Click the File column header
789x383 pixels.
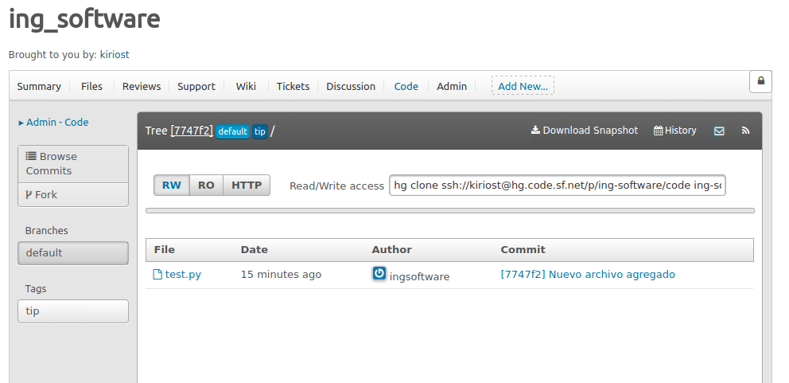tap(165, 249)
